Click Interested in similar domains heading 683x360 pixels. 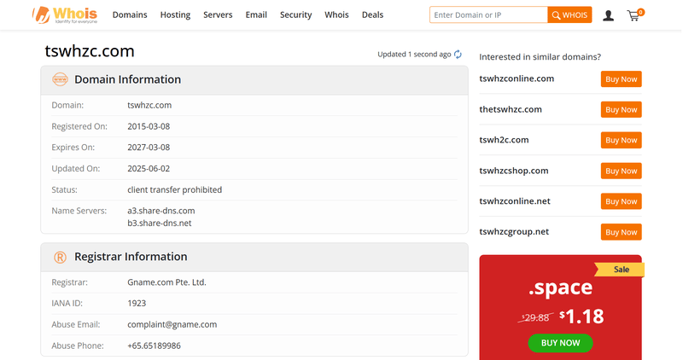[540, 57]
